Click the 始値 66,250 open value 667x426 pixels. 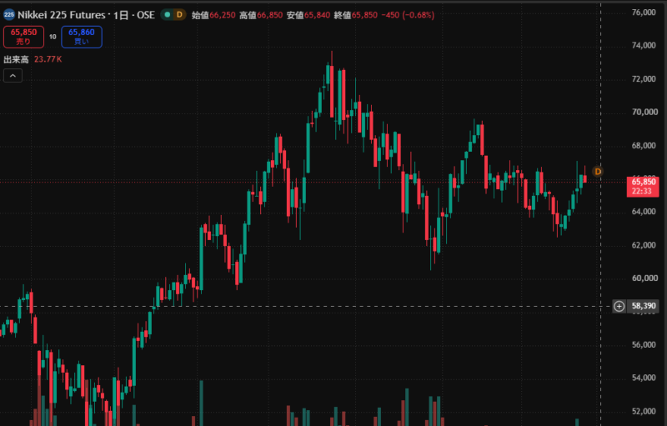tap(213, 15)
